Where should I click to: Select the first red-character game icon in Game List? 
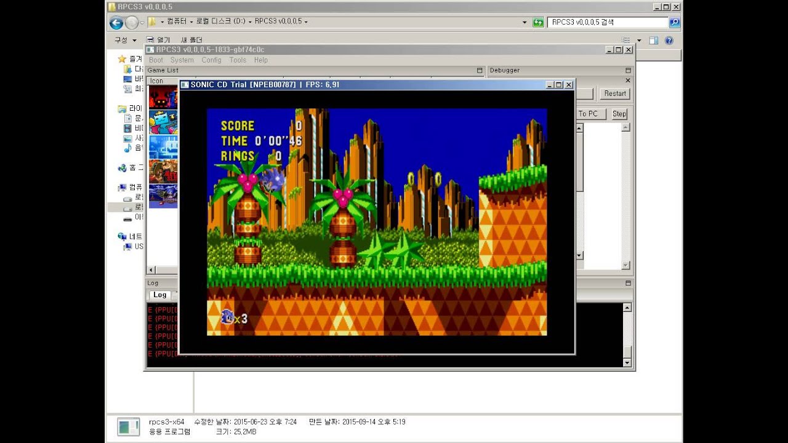(163, 97)
